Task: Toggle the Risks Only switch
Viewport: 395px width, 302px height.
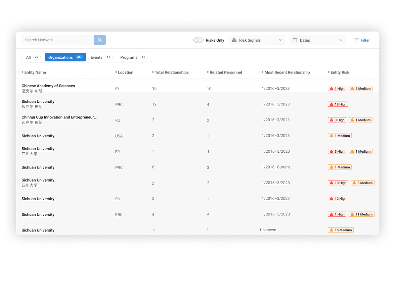Action: pos(198,40)
